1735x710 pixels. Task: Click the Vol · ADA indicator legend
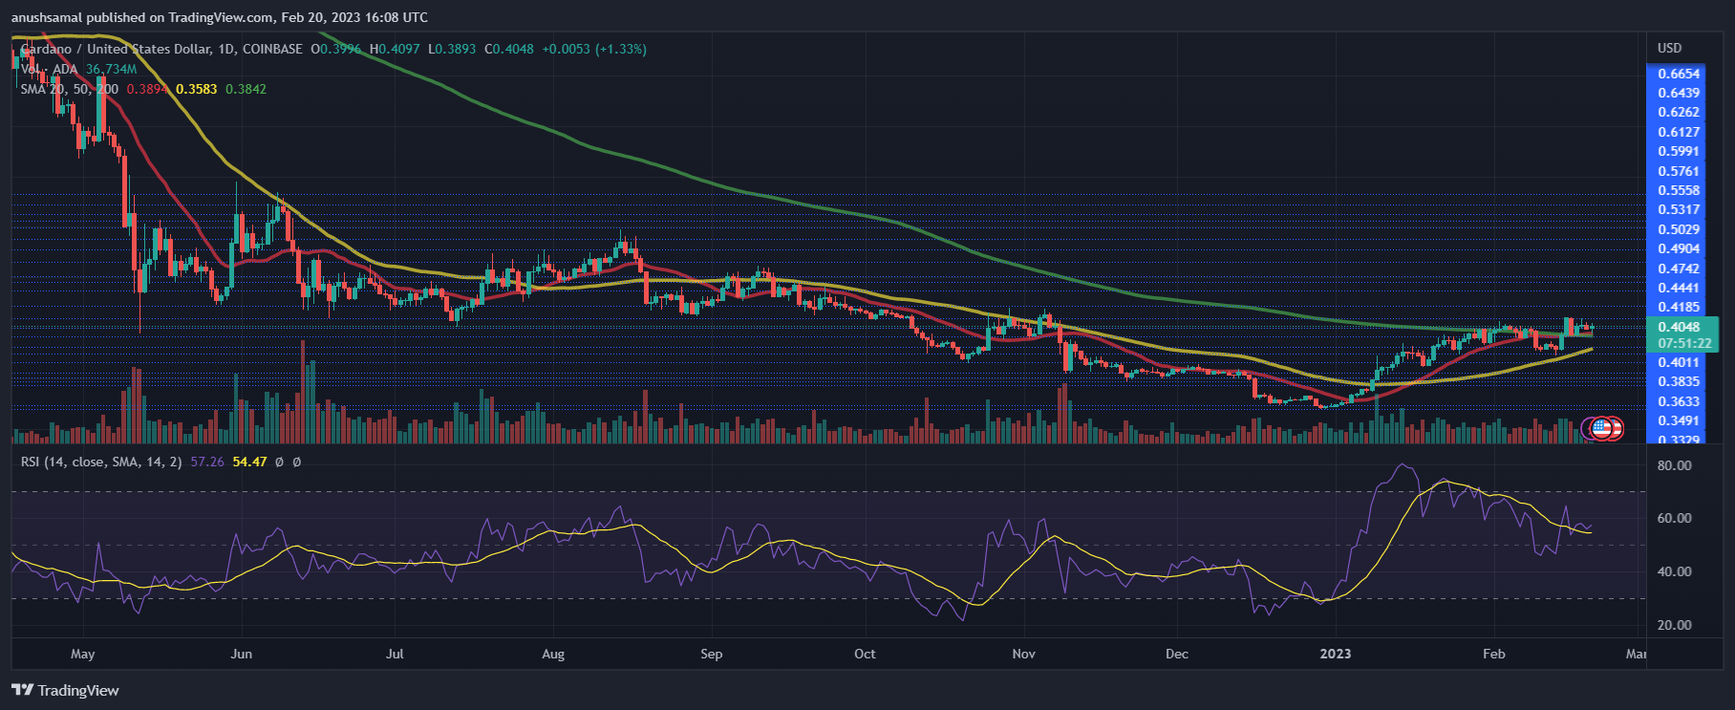[49, 69]
